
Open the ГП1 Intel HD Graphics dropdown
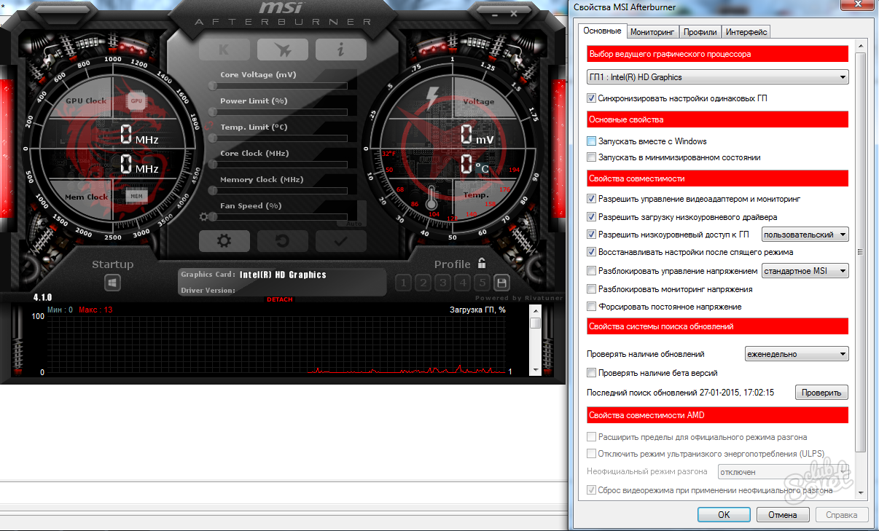[717, 77]
